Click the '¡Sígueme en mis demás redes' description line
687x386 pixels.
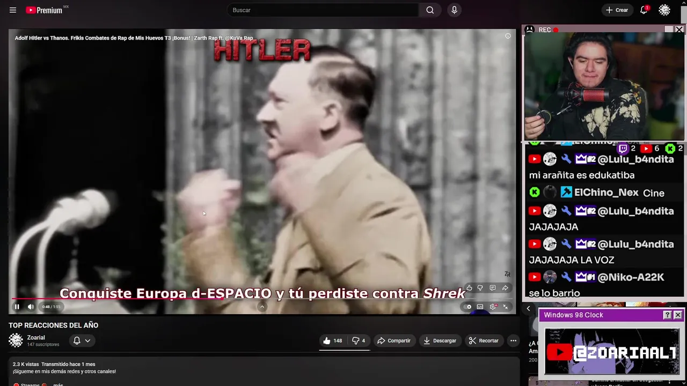[x=64, y=372]
